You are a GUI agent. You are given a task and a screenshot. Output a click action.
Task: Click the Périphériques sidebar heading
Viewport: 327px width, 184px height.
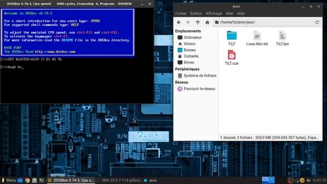pos(188,70)
